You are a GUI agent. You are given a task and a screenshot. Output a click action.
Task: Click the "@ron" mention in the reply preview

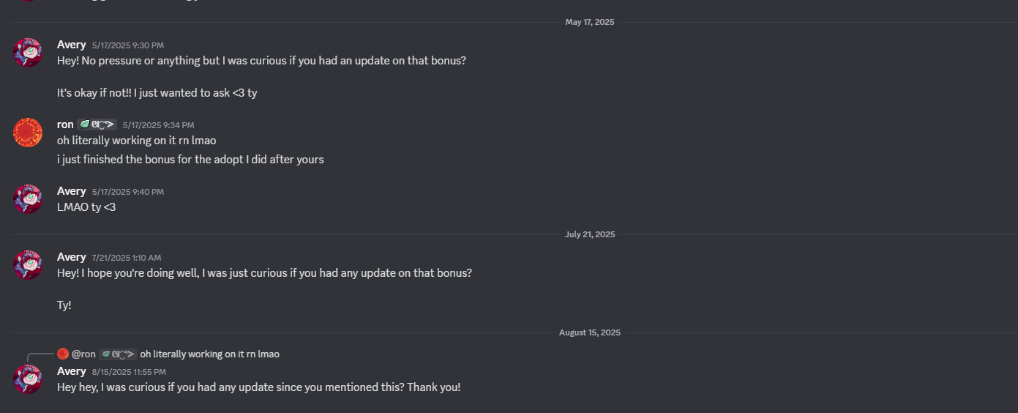click(83, 354)
